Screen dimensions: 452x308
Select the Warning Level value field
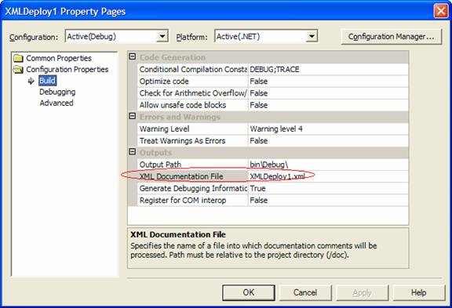tap(328, 129)
